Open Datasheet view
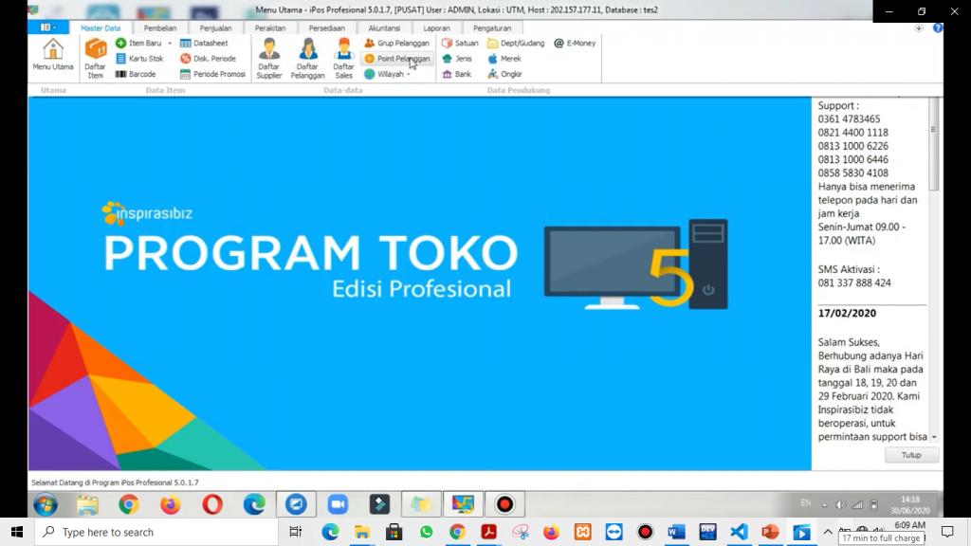The image size is (971, 546). click(204, 43)
